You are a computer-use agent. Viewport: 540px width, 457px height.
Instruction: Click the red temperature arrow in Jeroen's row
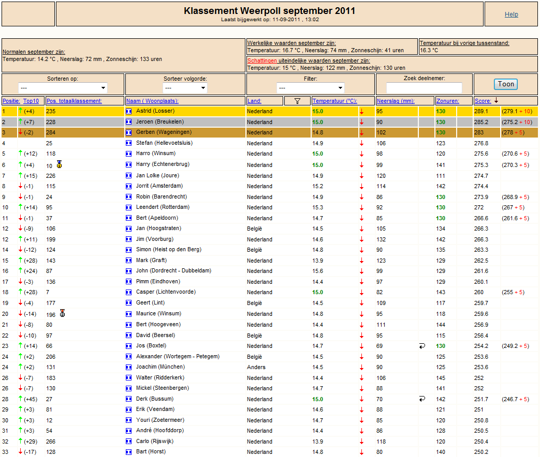coord(361,122)
